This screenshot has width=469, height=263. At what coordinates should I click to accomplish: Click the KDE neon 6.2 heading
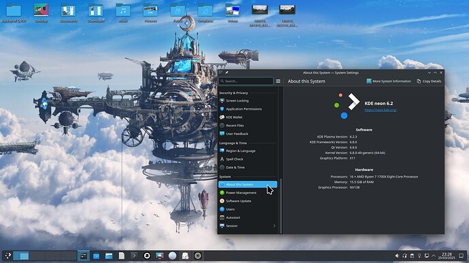(x=379, y=104)
